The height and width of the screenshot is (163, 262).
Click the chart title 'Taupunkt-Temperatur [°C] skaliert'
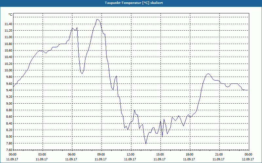pyautogui.click(x=134, y=3)
